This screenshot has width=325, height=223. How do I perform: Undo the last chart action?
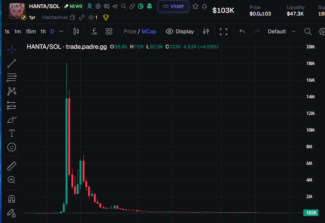coord(242,31)
